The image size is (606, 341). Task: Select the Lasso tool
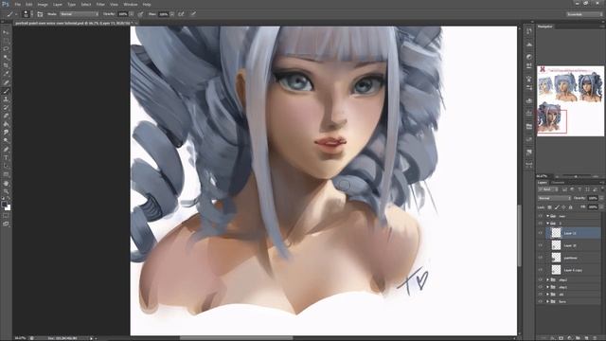point(6,49)
